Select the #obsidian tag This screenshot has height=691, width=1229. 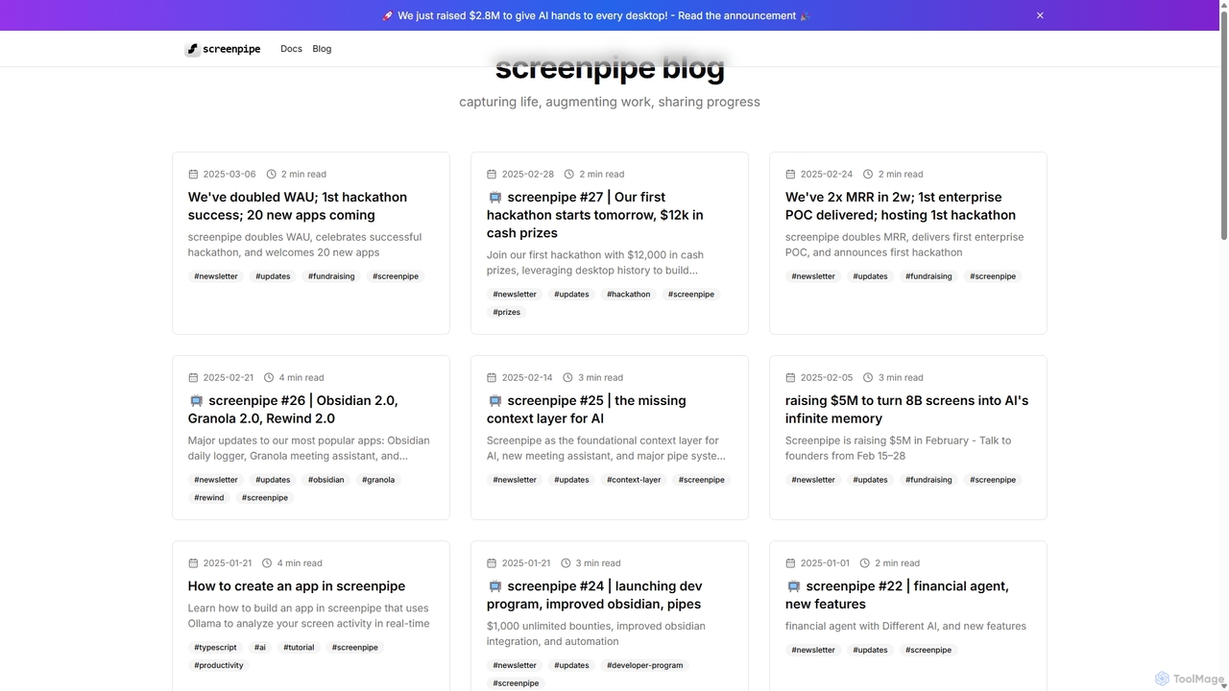(326, 480)
